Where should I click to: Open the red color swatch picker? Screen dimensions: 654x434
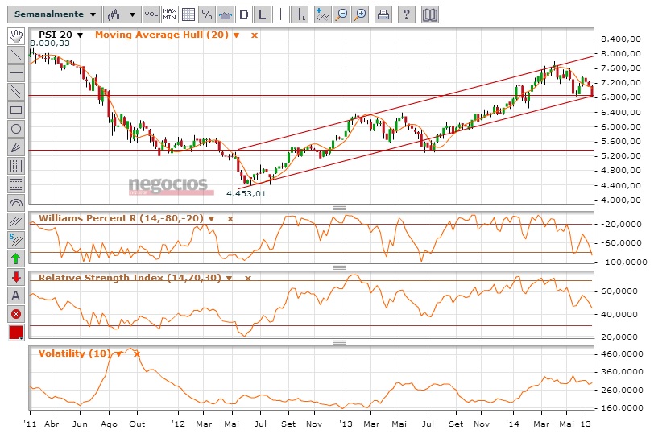[x=16, y=333]
